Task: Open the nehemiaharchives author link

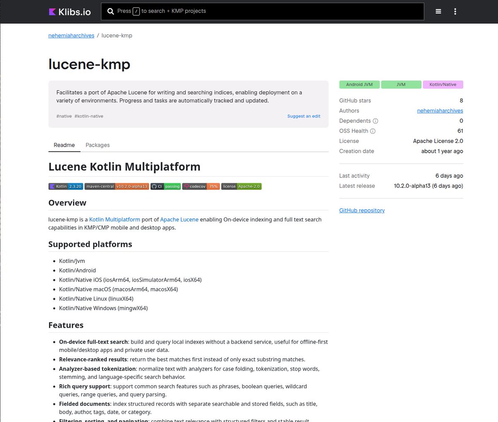Action: point(440,111)
